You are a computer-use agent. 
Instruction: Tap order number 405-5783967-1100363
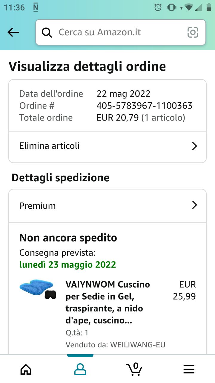tap(145, 106)
